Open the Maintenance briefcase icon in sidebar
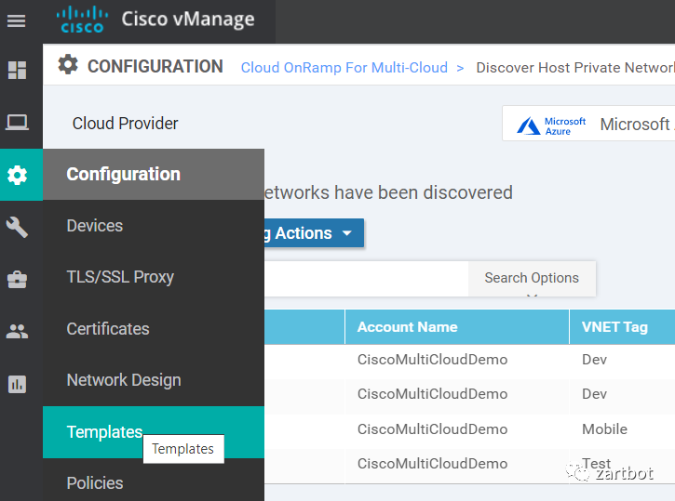 pos(17,279)
